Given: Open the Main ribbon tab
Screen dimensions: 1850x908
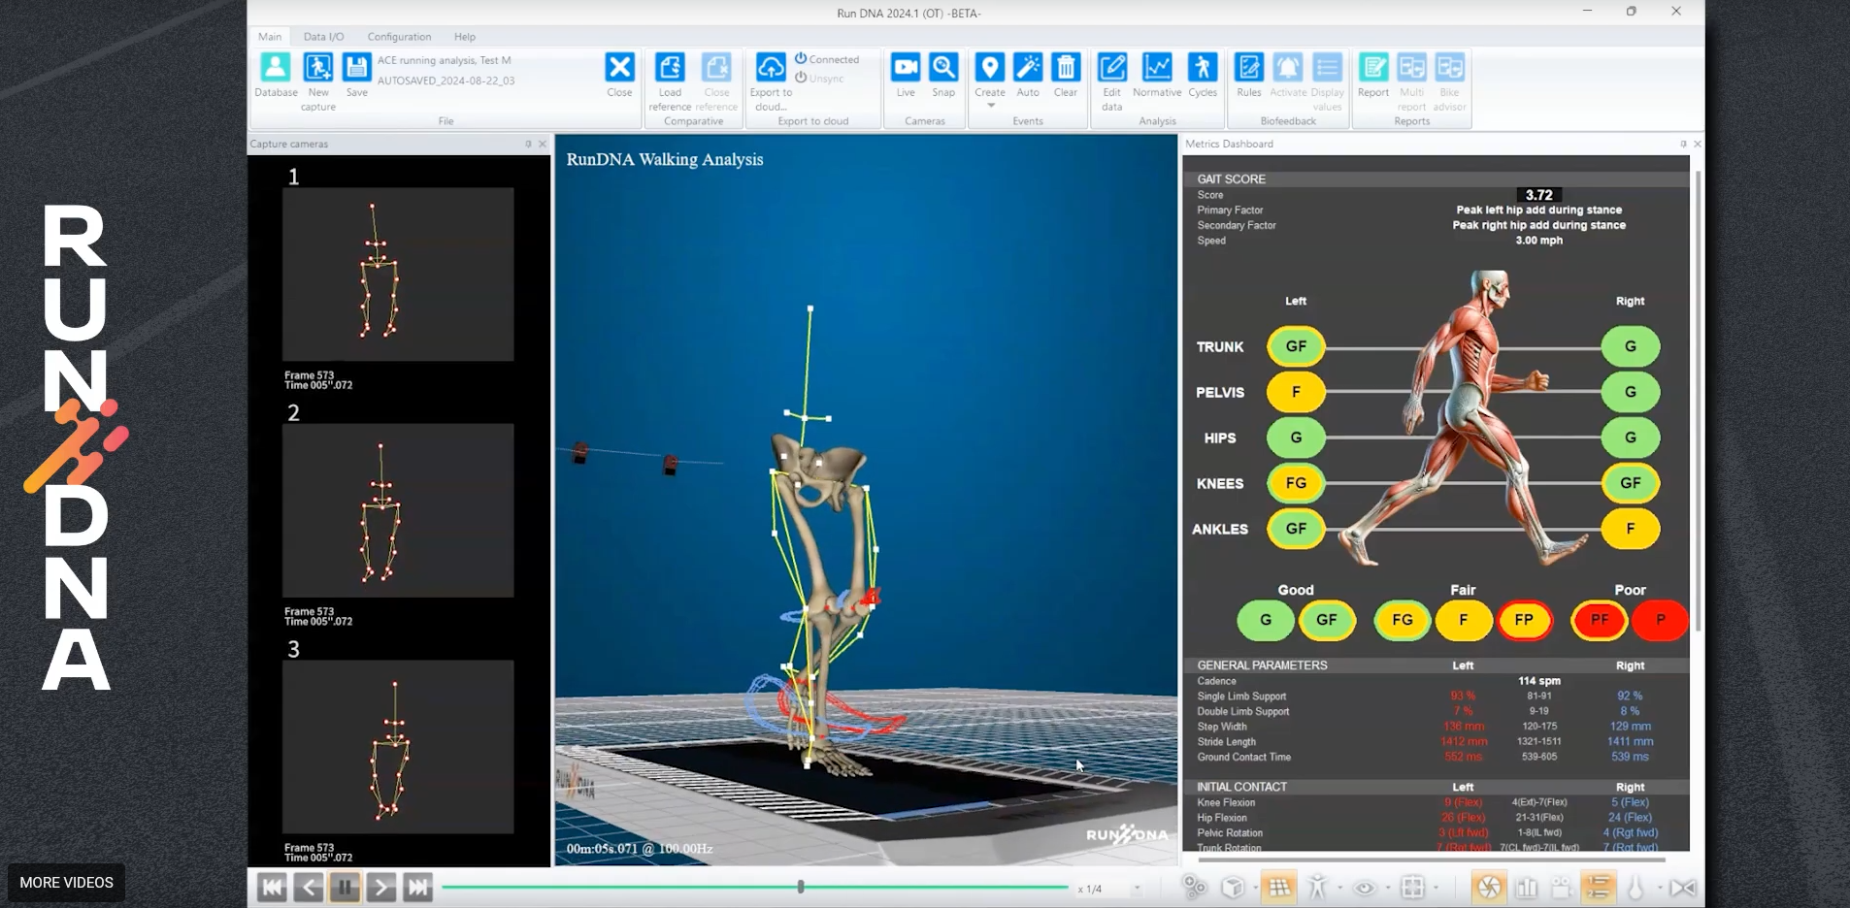Looking at the screenshot, I should [270, 37].
